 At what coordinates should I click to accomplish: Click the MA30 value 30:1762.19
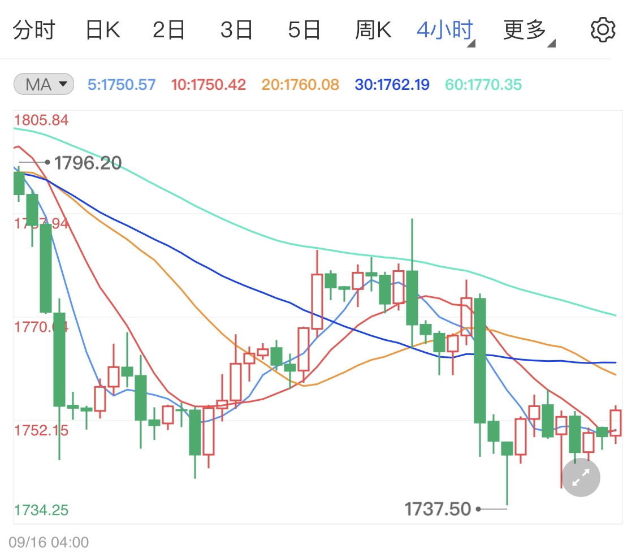click(392, 85)
